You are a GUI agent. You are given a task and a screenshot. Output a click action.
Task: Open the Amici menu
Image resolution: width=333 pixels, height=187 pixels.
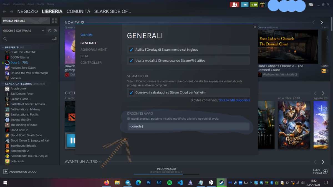click(31, 4)
